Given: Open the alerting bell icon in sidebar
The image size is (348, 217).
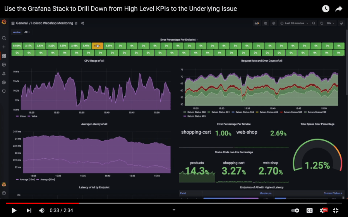Looking at the screenshot, I should [x=4, y=73].
